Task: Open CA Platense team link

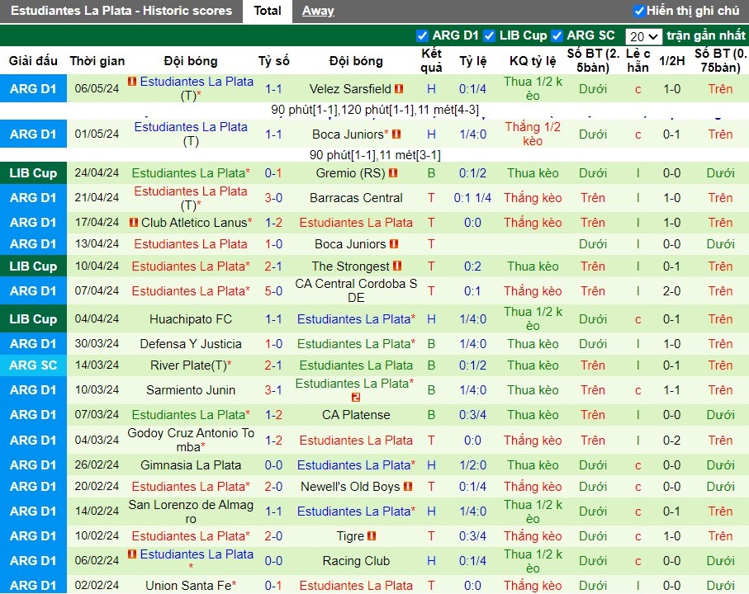Action: point(356,415)
